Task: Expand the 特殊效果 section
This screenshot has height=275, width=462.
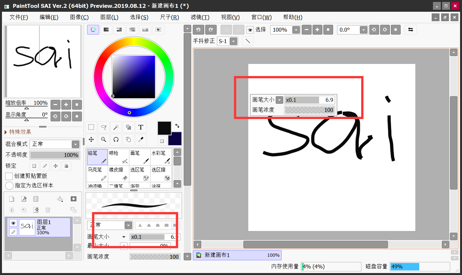Action: 18,132
